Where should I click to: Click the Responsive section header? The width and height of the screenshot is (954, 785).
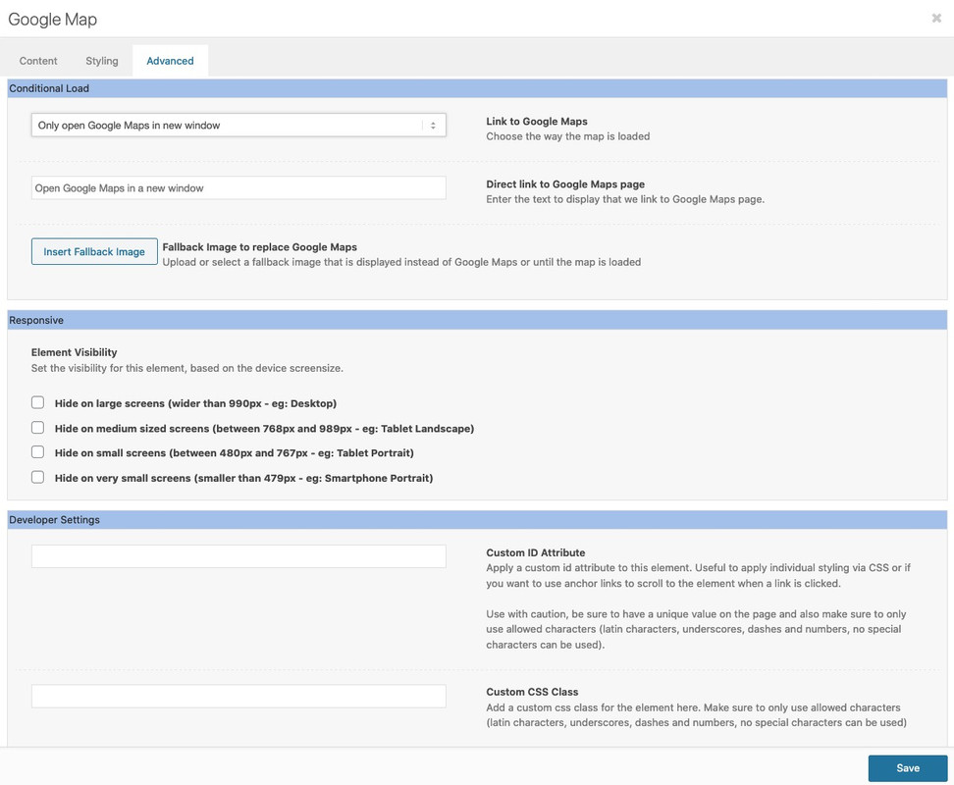point(477,320)
